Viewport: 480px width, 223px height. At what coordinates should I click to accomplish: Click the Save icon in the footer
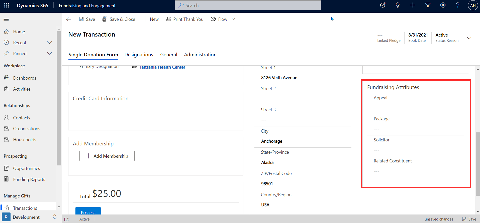(x=464, y=219)
